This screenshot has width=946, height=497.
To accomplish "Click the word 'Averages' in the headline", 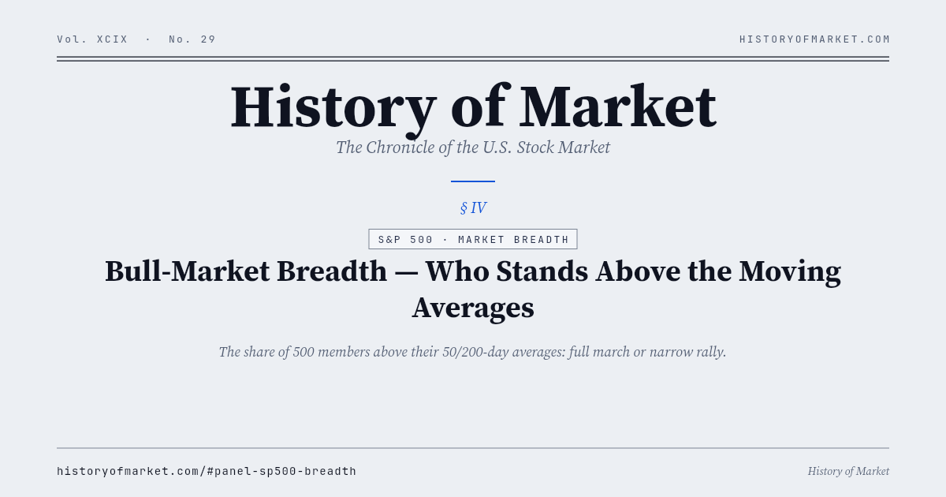I will [x=473, y=308].
